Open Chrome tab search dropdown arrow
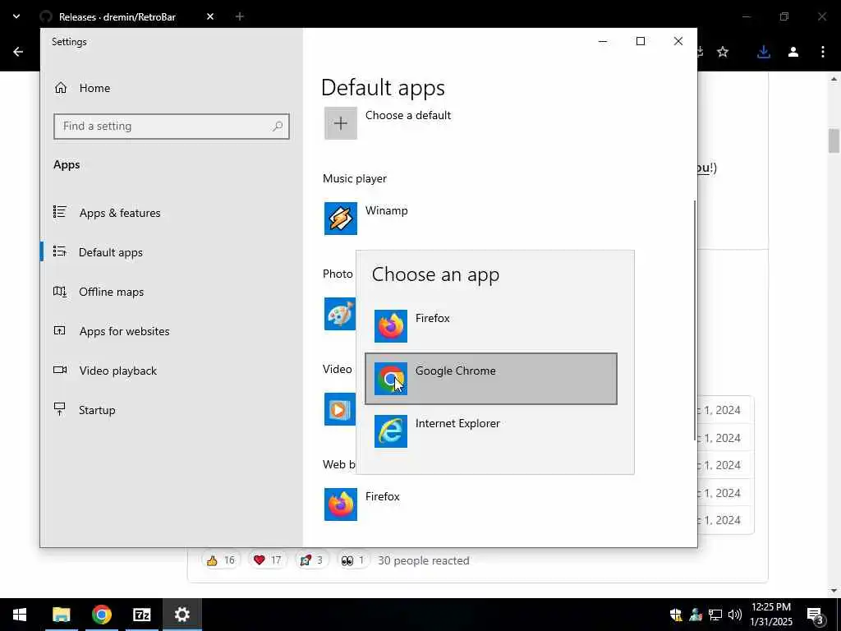Image resolution: width=841 pixels, height=631 pixels. click(x=16, y=16)
